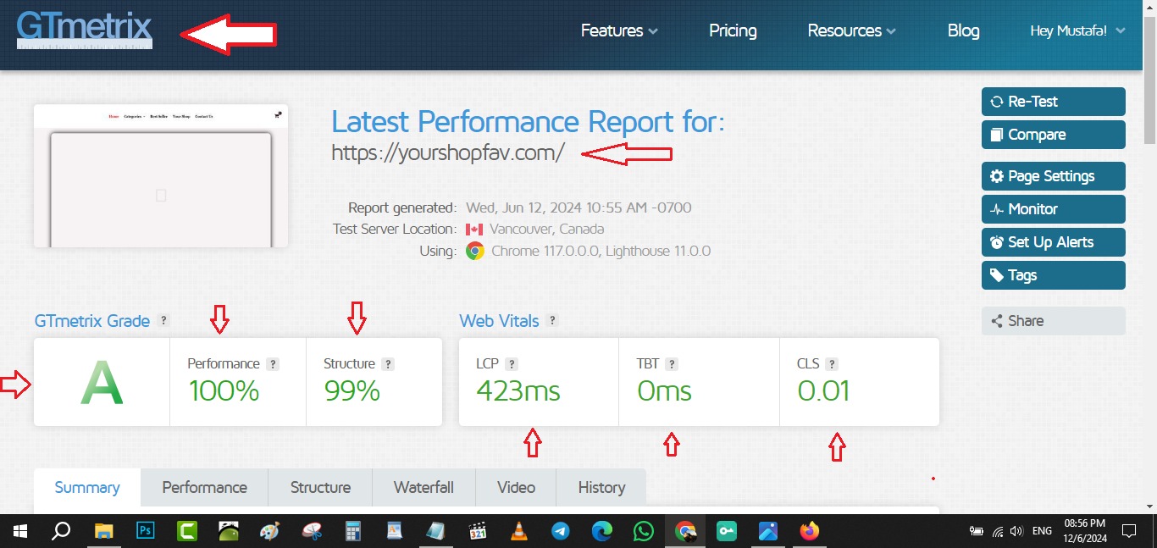Image resolution: width=1157 pixels, height=548 pixels.
Task: Switch to the Waterfall tab
Action: pyautogui.click(x=423, y=488)
